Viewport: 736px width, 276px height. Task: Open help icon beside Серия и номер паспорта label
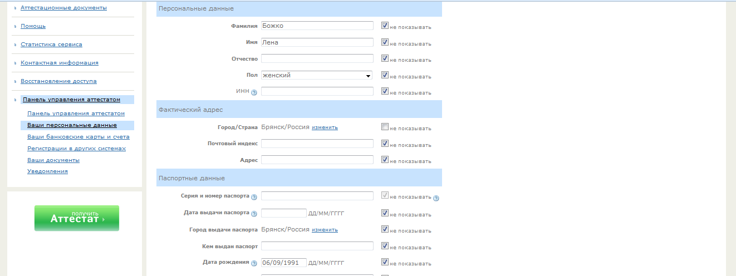coord(254,197)
